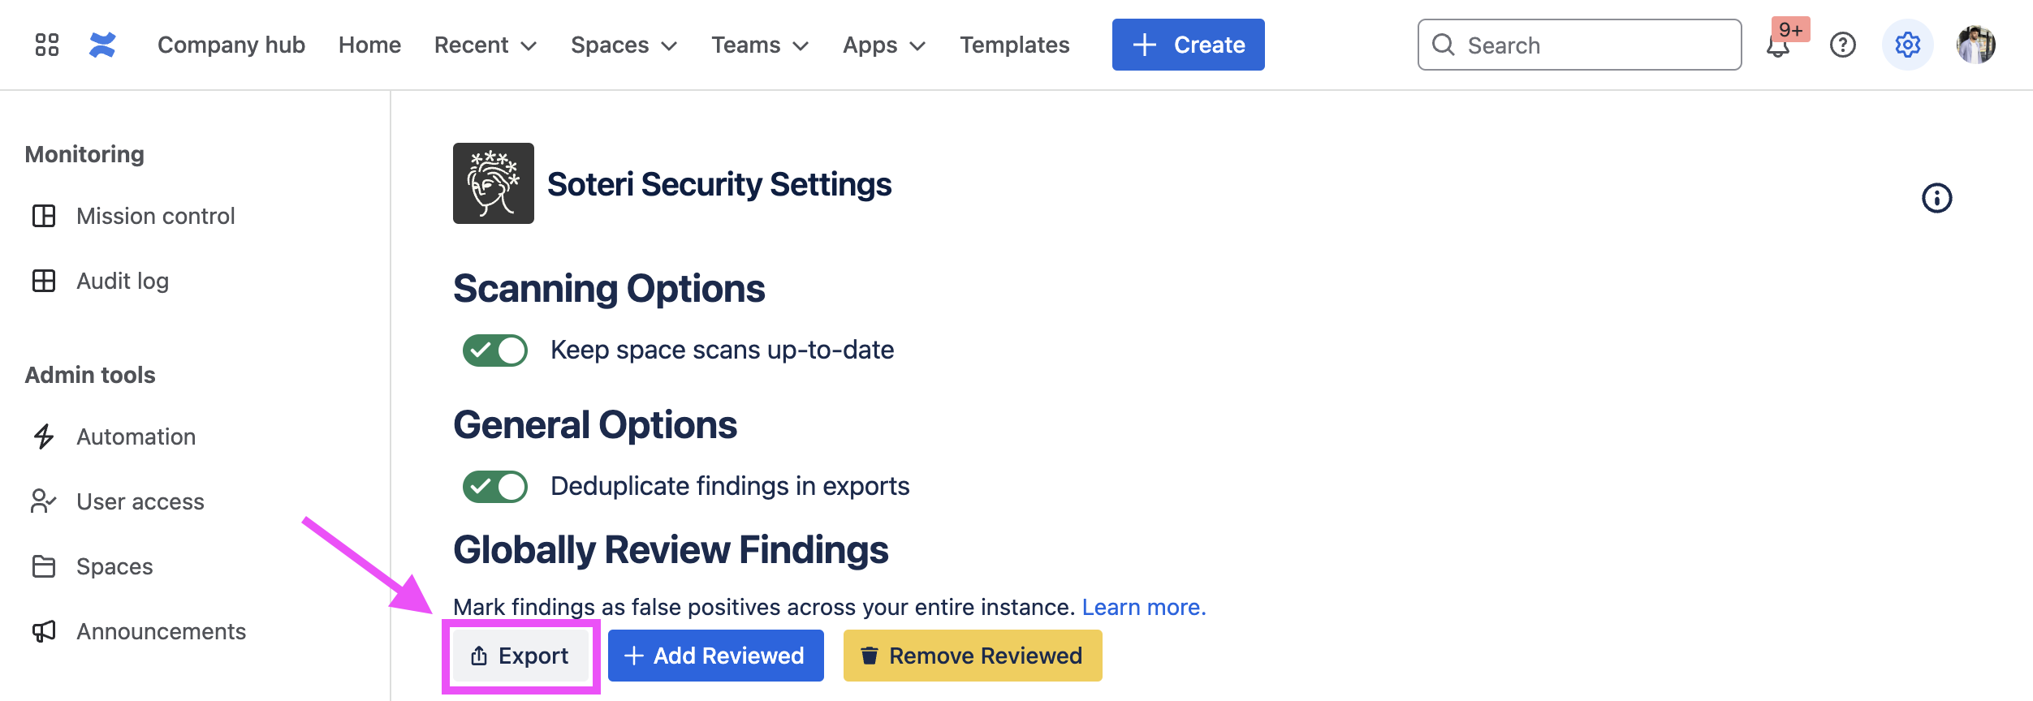Toggle Deduplicate findings in exports switch
This screenshot has height=701, width=2033.
495,487
